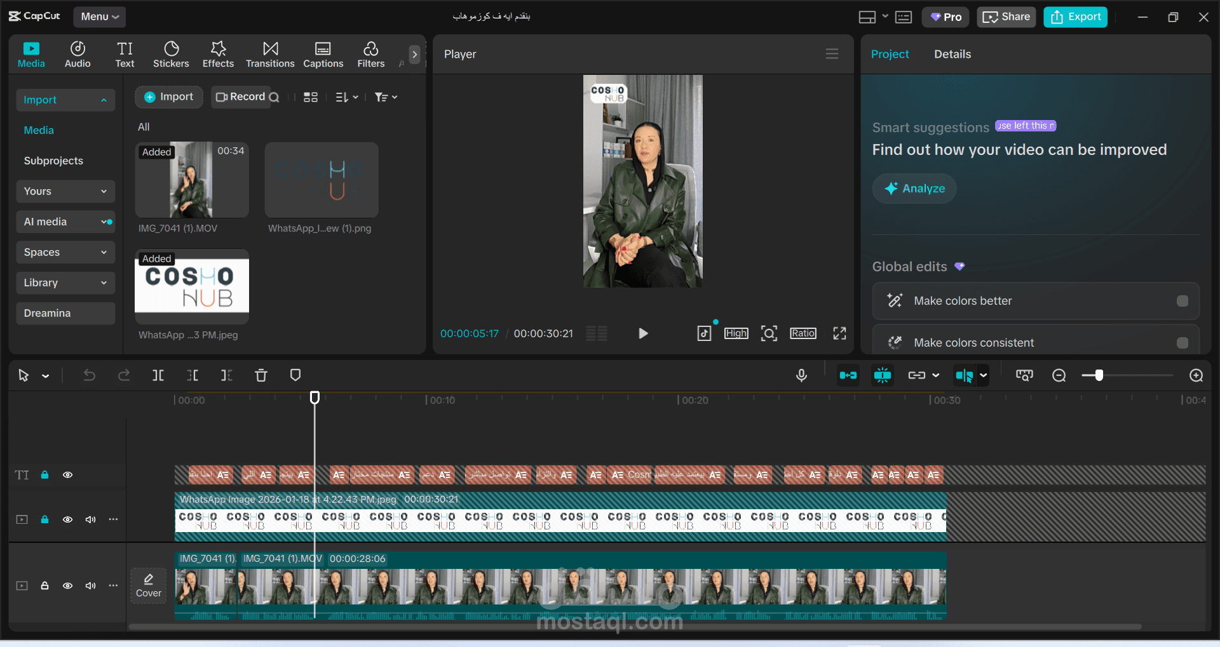The height and width of the screenshot is (647, 1220).
Task: Delete the clip part left of playhead
Action: (x=193, y=375)
